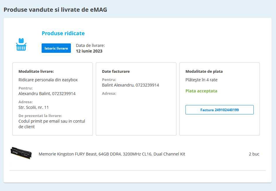The image size is (276, 191).
Task: Click the Plătește în 4 rate text
Action: [x=201, y=80]
